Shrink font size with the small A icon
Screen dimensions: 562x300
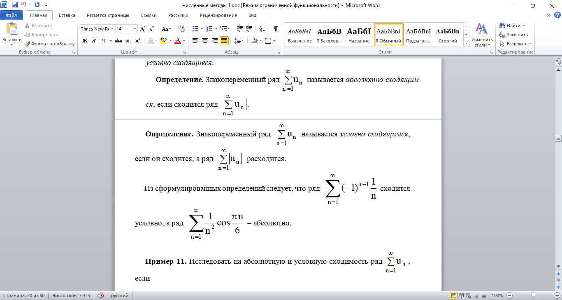coord(152,29)
